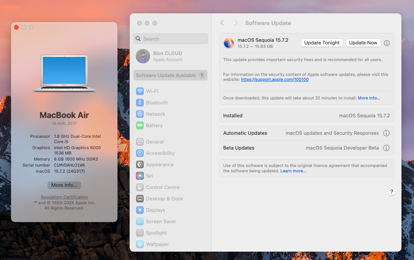414x260 pixels.
Task: Click the help question mark button
Action: click(391, 192)
